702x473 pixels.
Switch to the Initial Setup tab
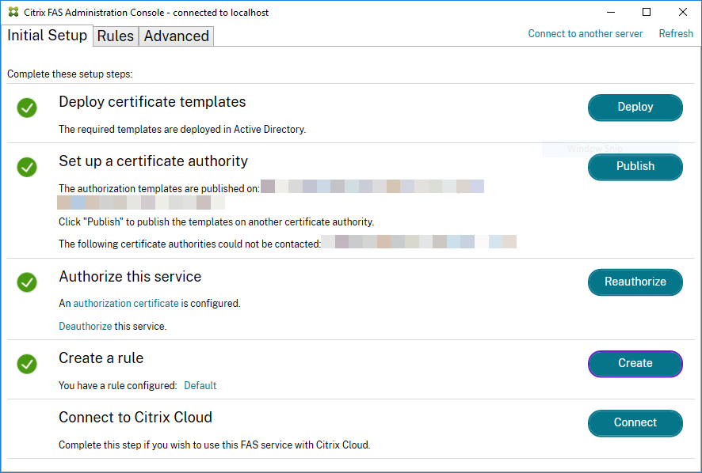(x=47, y=36)
